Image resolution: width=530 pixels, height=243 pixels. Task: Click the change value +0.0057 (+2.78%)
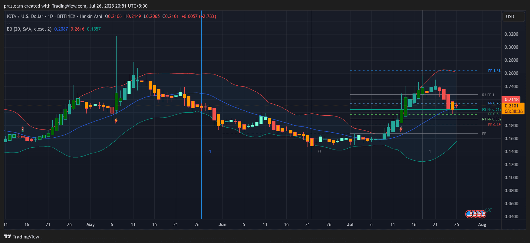pos(199,16)
